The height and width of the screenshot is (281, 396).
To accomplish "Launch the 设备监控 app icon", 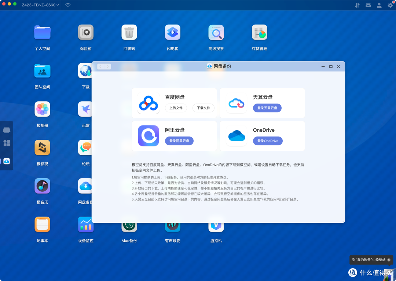I will pos(86,224).
